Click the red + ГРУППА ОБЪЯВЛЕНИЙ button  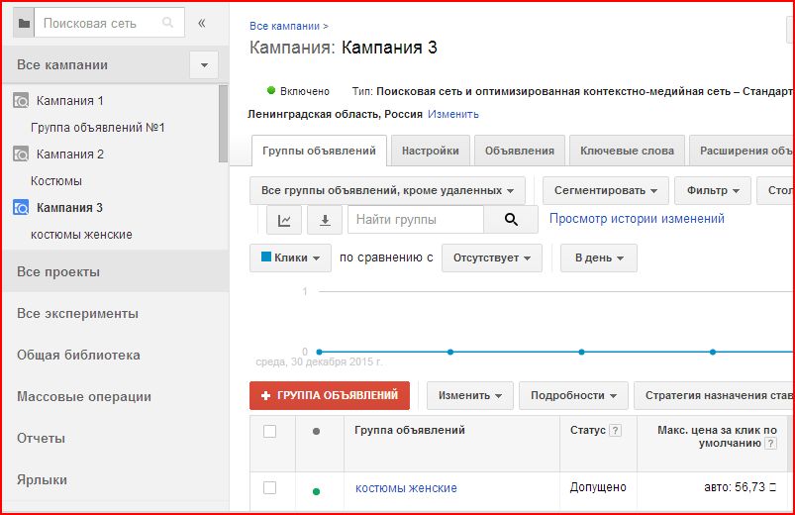(330, 396)
